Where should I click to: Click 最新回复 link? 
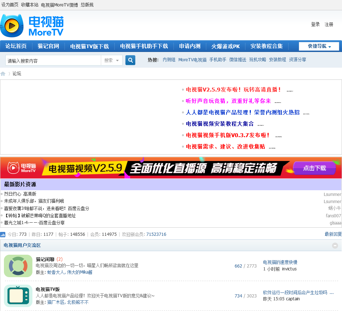333,234
